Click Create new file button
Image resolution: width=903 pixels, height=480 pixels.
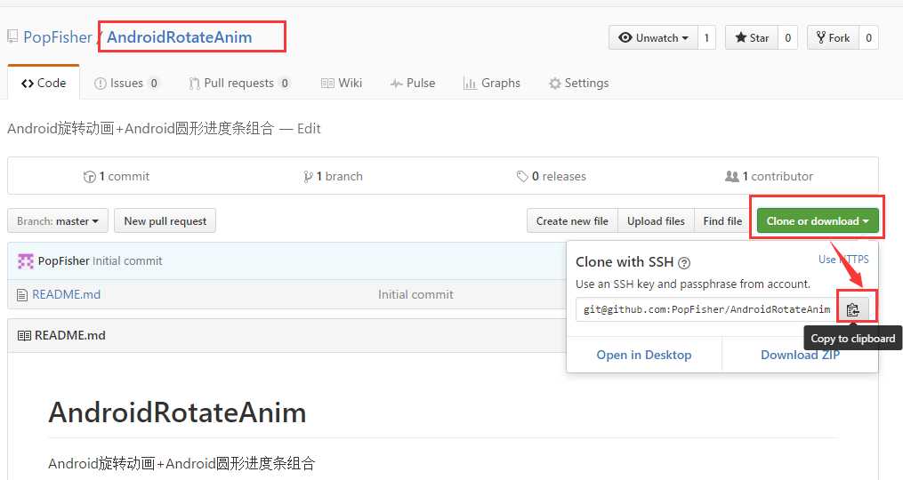572,221
